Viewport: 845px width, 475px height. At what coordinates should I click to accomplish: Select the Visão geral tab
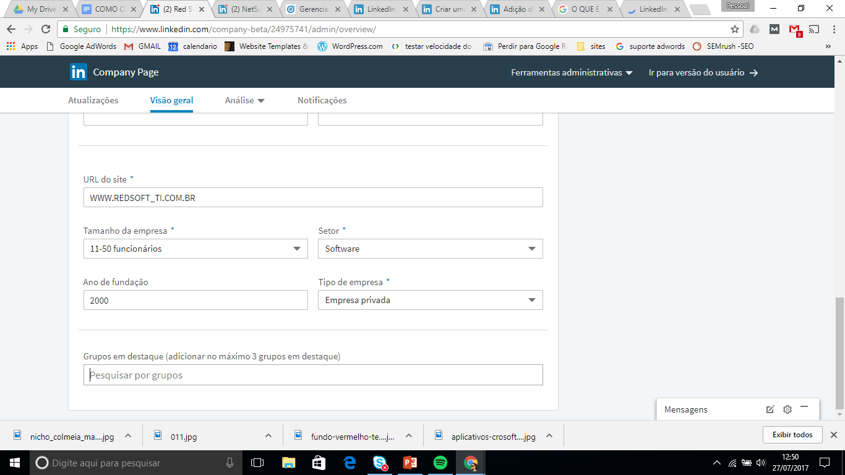pos(171,100)
